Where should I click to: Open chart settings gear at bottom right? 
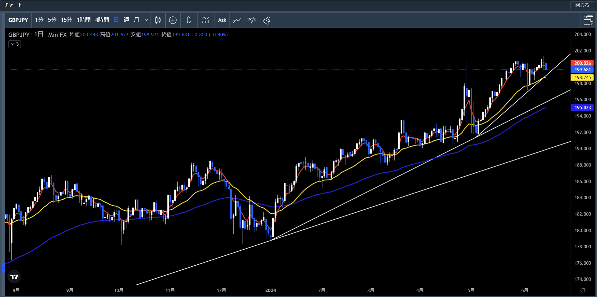pos(583,290)
